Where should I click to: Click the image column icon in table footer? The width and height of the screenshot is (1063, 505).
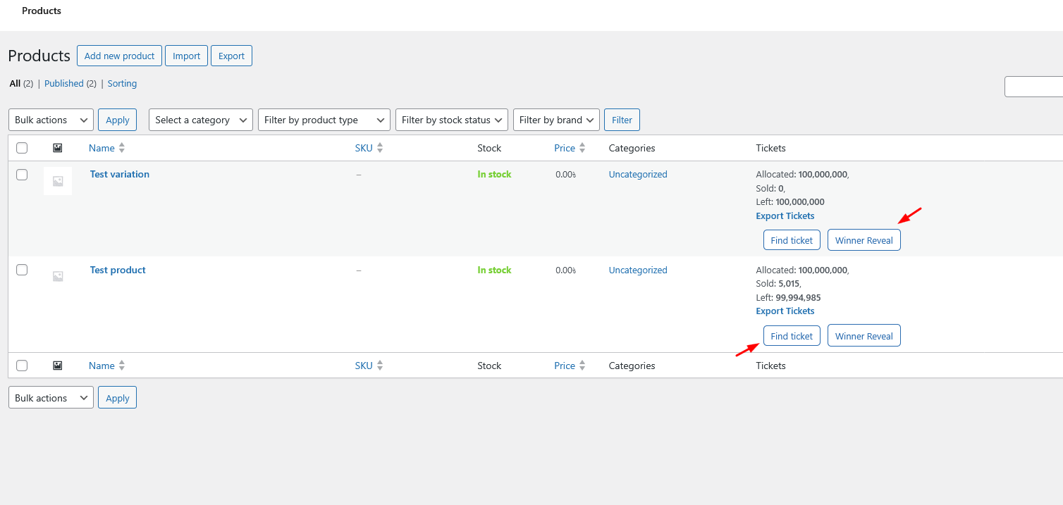point(57,366)
